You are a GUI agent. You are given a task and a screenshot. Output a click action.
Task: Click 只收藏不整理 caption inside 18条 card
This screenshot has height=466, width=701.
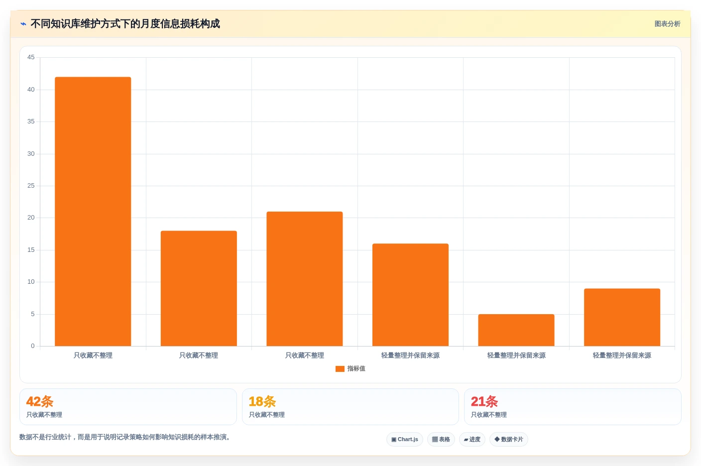267,415
